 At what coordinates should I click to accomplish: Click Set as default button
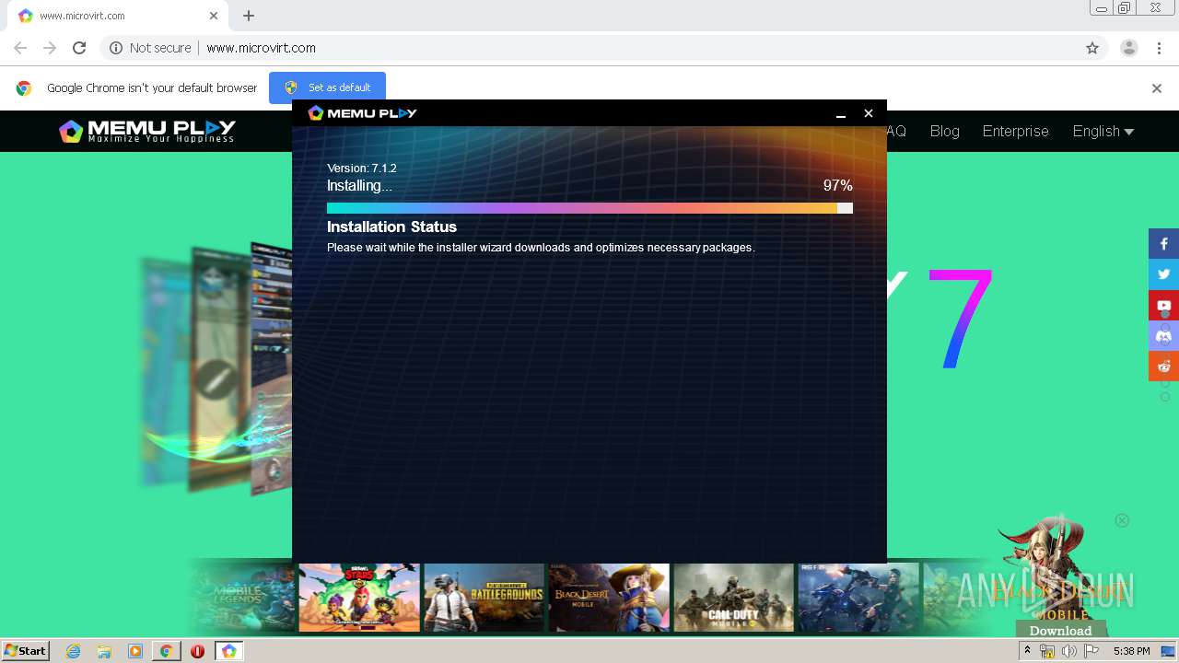pyautogui.click(x=327, y=87)
